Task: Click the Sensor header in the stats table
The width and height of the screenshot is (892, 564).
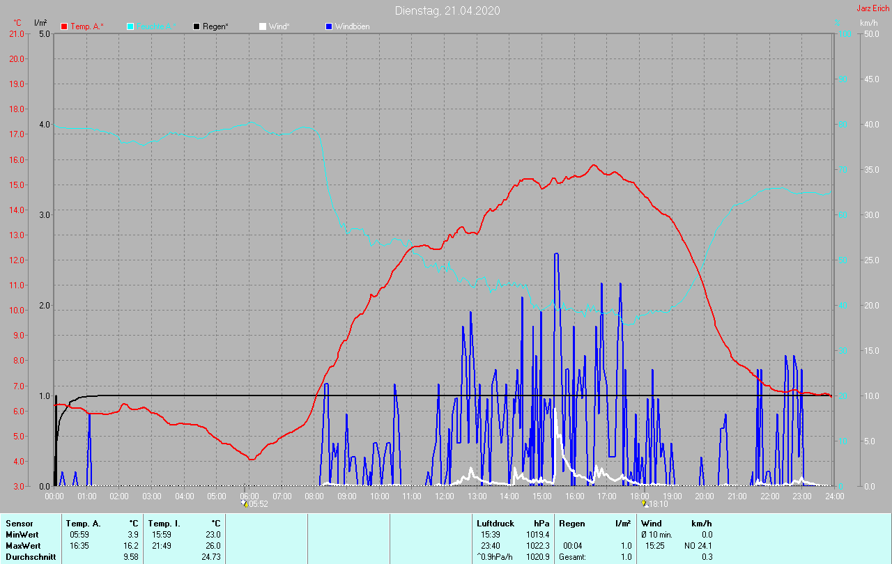Action: (x=19, y=523)
